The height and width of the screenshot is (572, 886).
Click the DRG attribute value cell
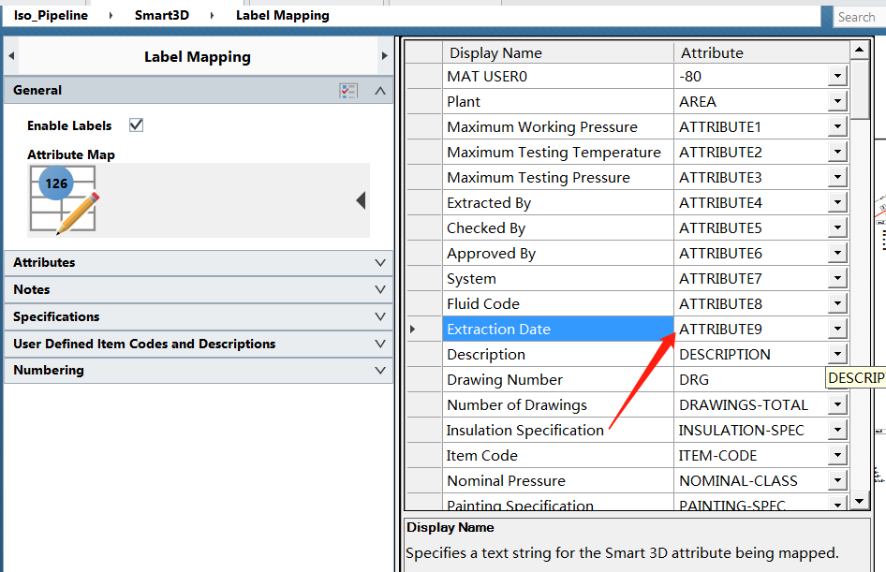pos(750,379)
